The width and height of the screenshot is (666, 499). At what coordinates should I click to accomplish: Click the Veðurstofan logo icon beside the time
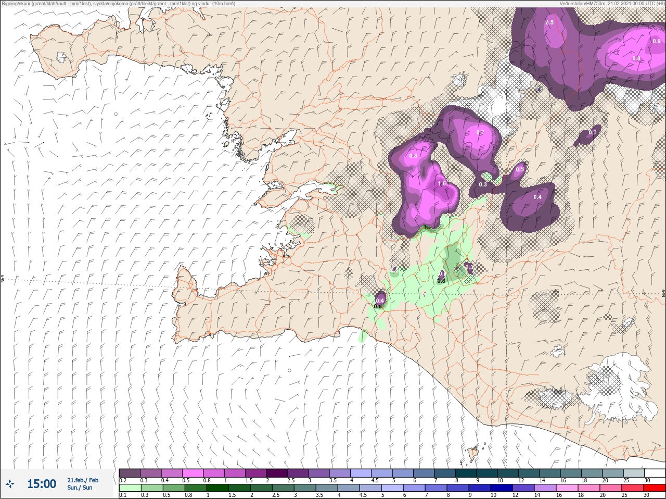tap(10, 484)
